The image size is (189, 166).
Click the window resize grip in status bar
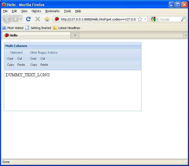(x=186, y=163)
